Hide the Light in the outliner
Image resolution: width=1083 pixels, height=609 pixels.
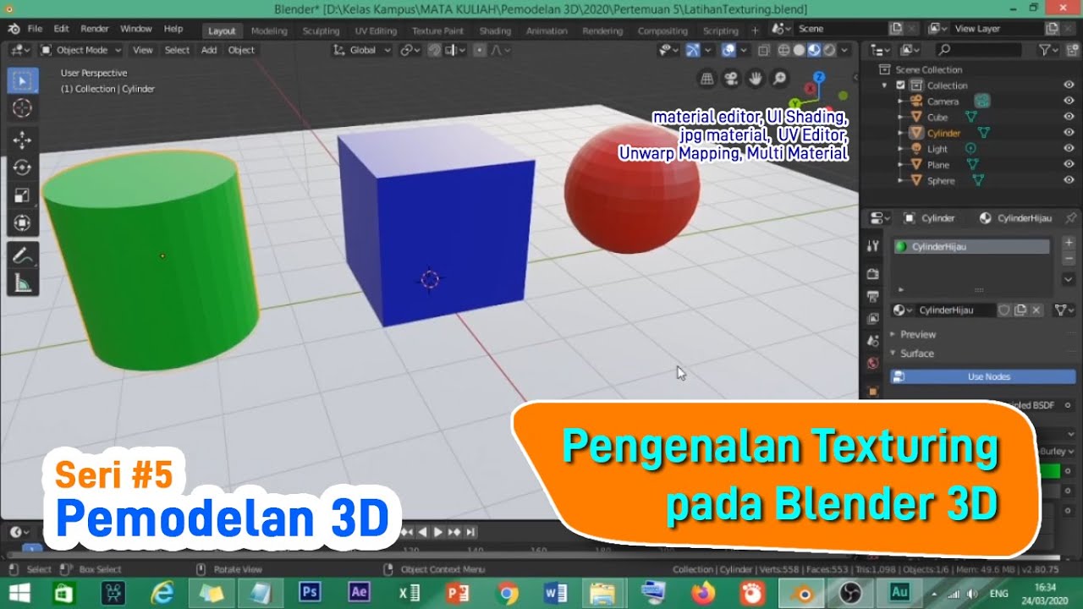pos(1069,148)
